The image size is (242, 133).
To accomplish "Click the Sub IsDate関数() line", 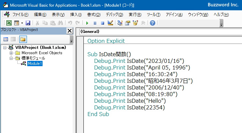I will click(x=109, y=54).
